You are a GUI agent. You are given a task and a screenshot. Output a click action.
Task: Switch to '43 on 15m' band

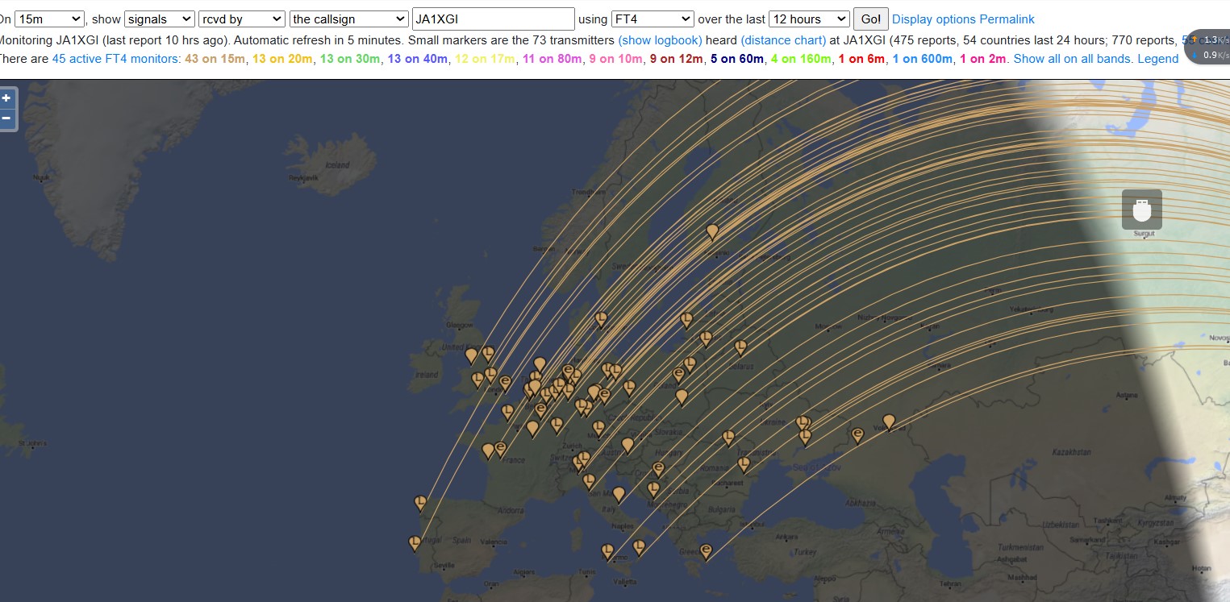[215, 59]
